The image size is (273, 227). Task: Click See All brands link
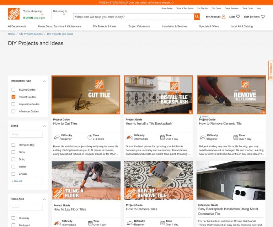(17, 181)
